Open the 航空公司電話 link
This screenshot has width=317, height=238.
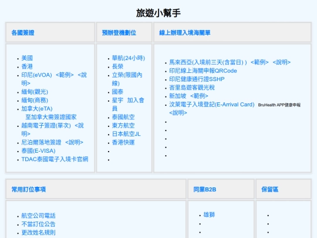(38, 216)
